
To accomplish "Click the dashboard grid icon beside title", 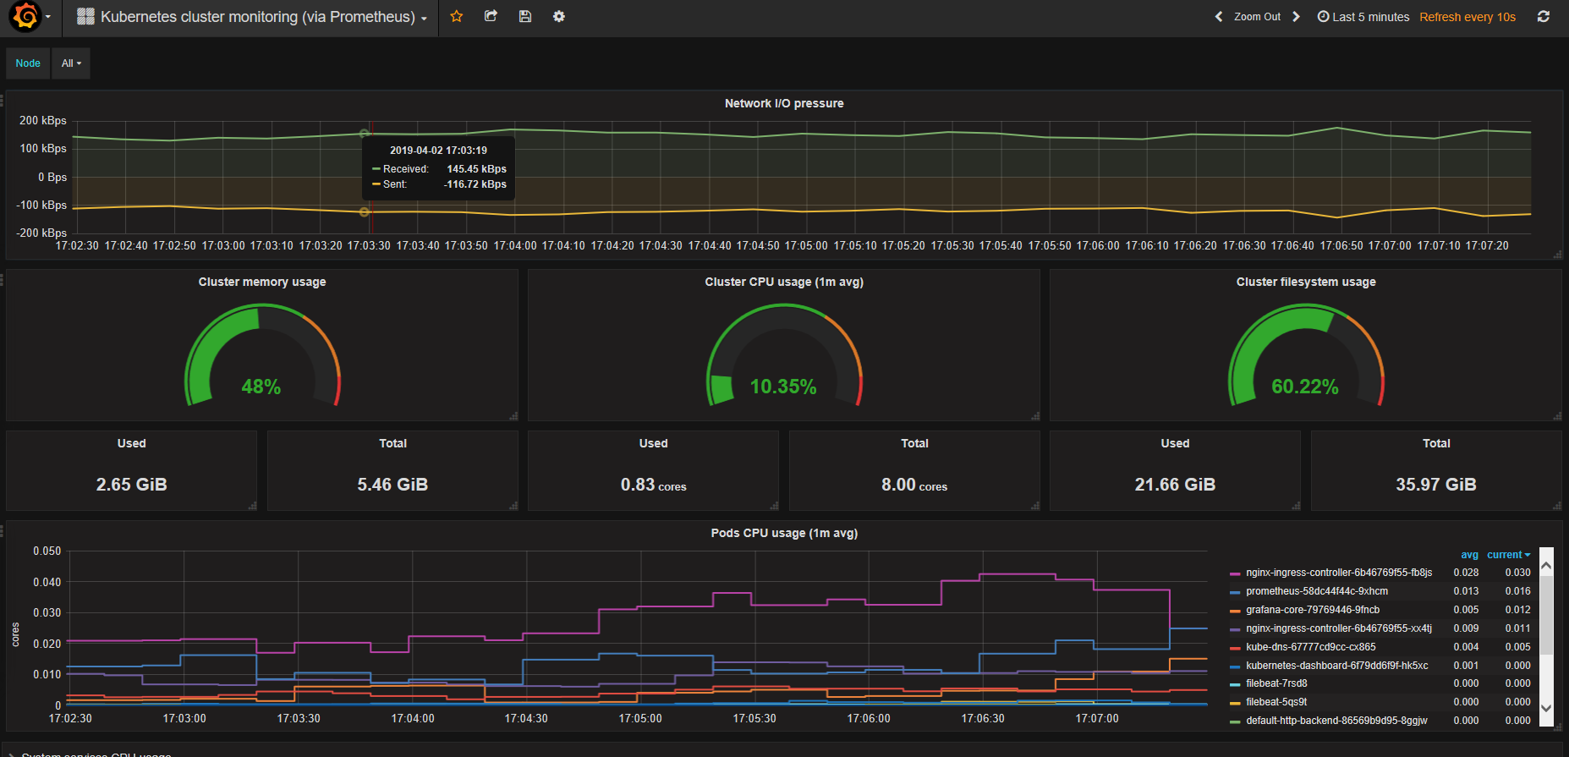I will click(x=85, y=17).
